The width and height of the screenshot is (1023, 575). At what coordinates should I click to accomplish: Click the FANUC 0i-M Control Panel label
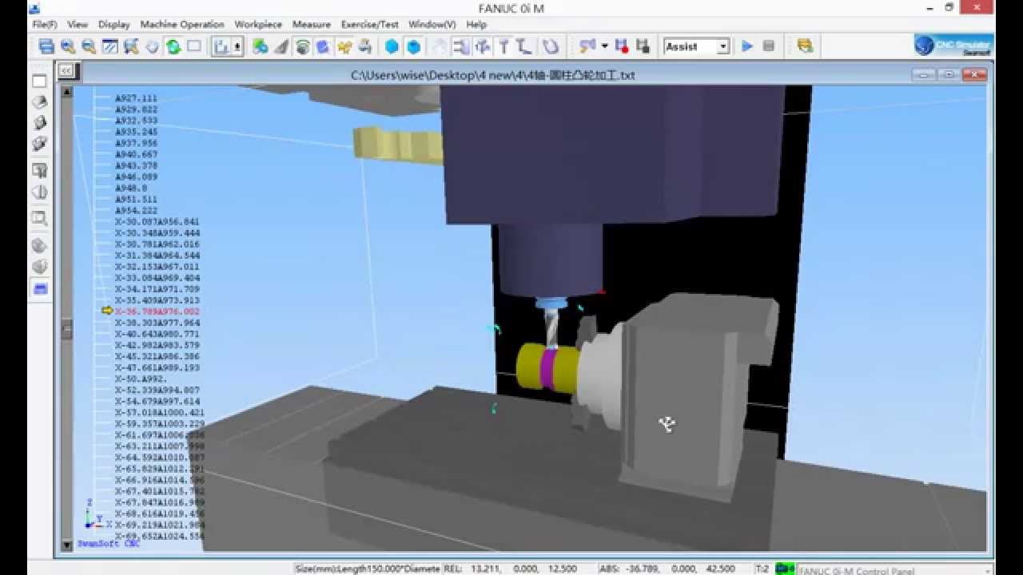pyautogui.click(x=859, y=570)
